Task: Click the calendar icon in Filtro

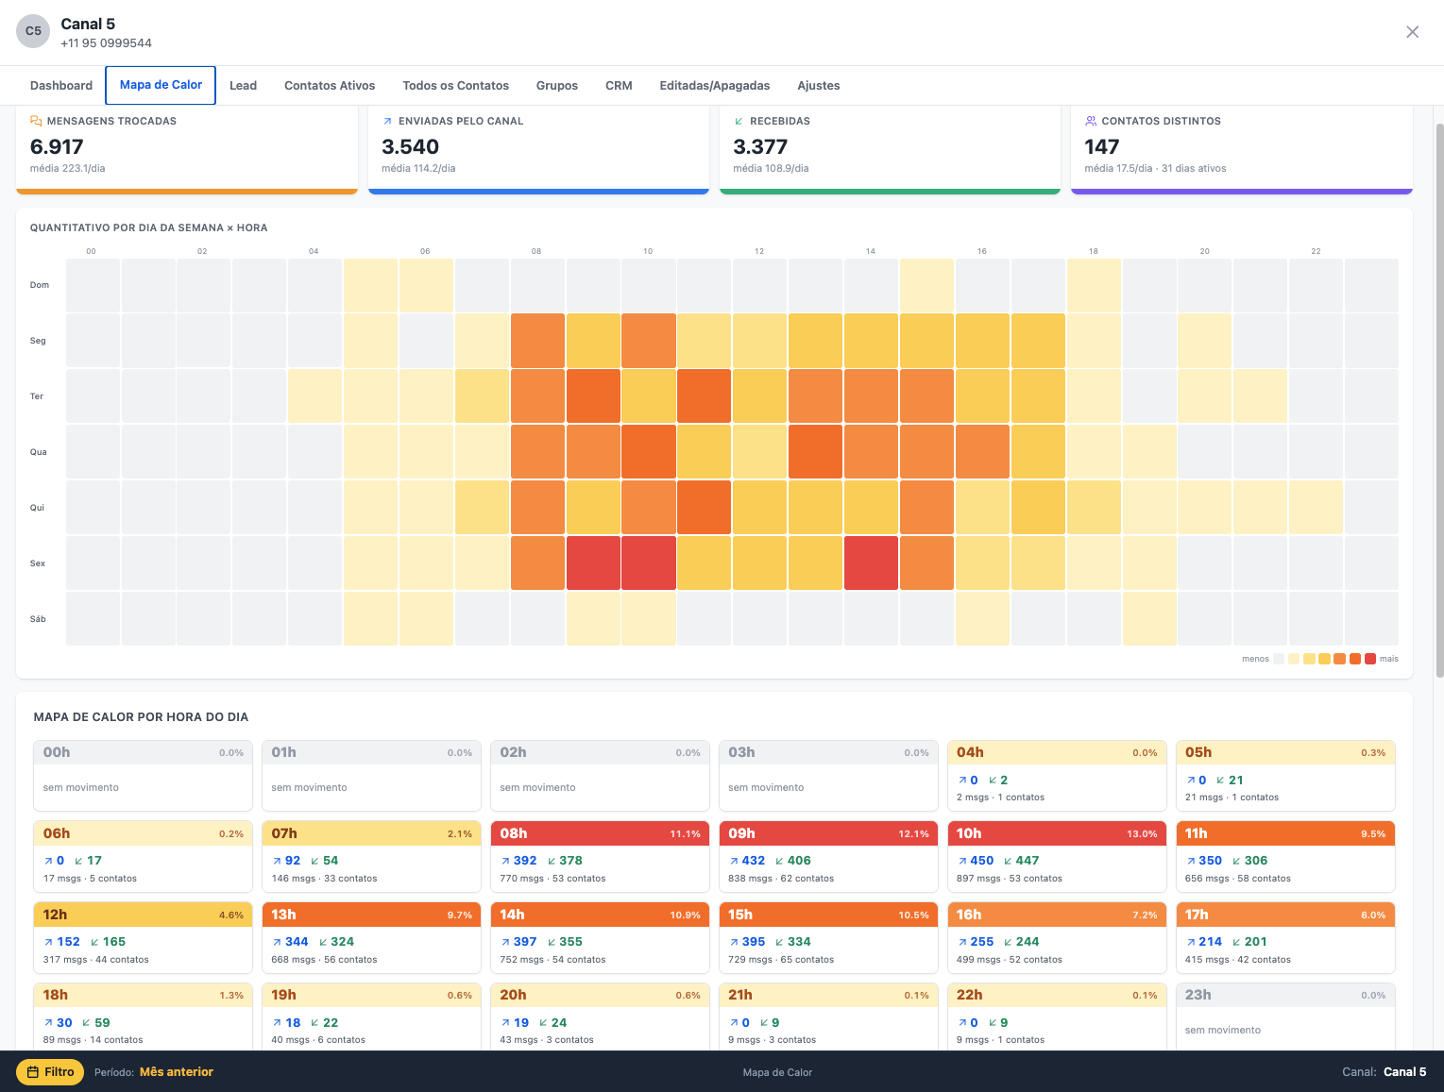Action: click(32, 1072)
